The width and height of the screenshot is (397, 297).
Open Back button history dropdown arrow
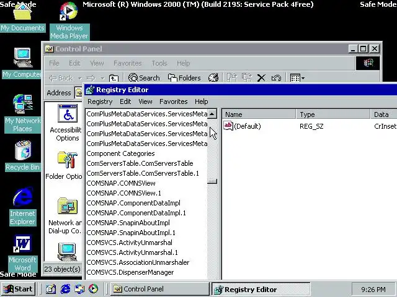(80, 79)
